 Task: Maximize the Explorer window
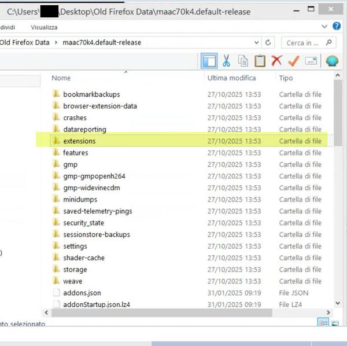311,9
